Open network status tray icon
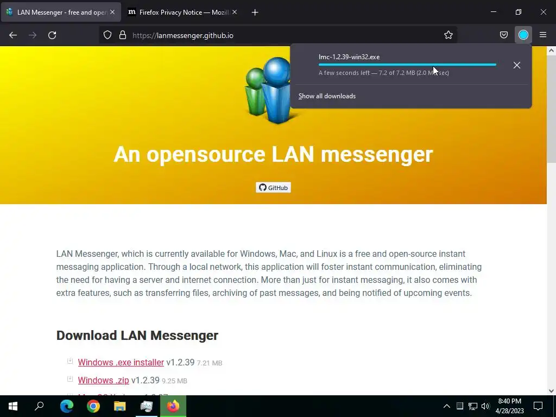Viewport: 556px width, 417px height. pos(472,406)
